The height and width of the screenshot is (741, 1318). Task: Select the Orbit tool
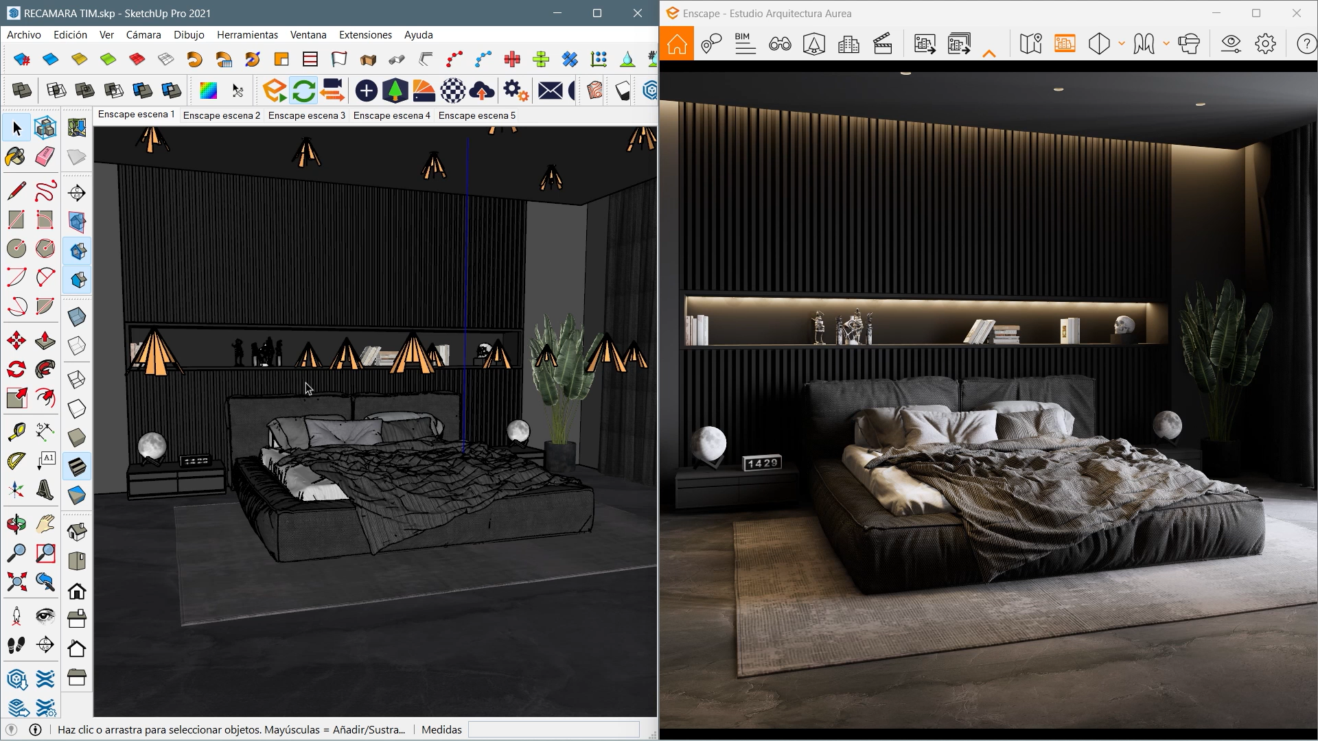coord(16,525)
